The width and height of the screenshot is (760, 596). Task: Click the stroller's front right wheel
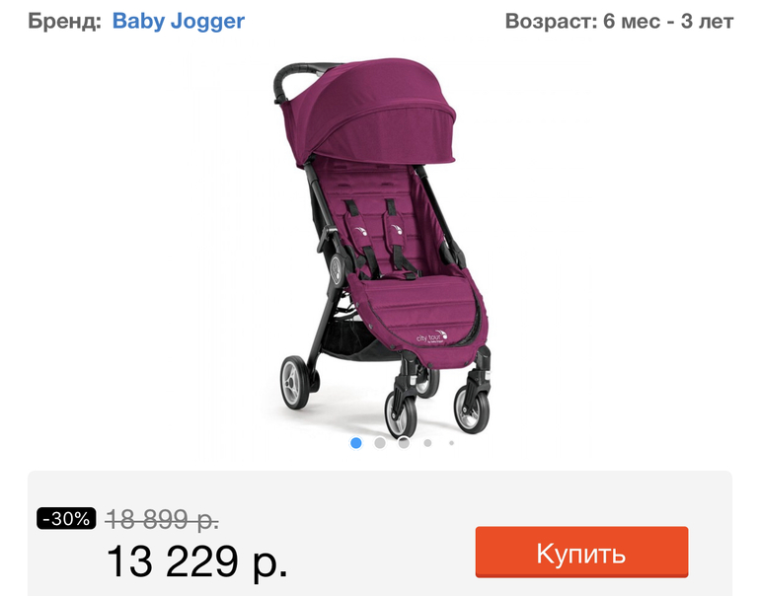point(472,408)
